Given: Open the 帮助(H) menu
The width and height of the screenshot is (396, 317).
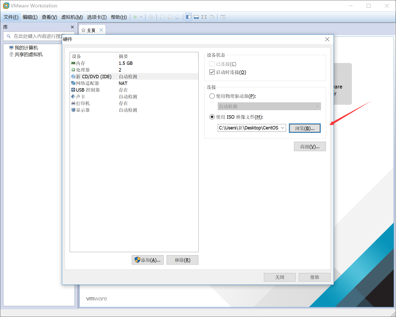Looking at the screenshot, I should click(x=119, y=17).
